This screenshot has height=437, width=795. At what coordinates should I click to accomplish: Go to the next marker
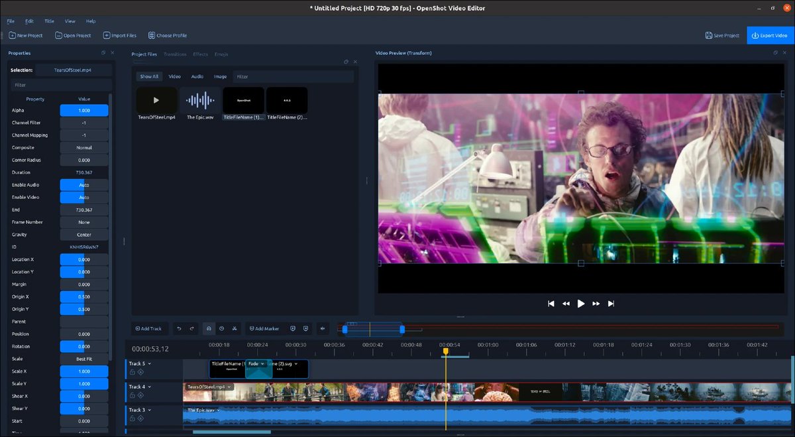pyautogui.click(x=305, y=328)
